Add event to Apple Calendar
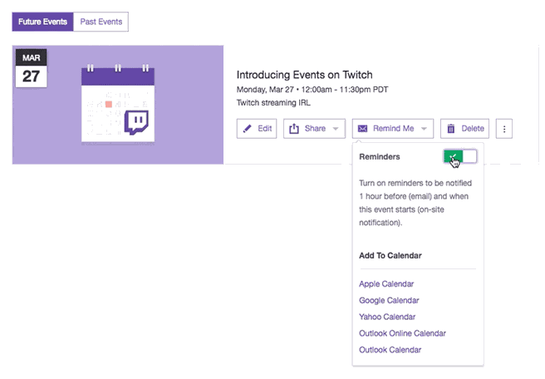Screen dimensions: 545x379 coord(386,283)
